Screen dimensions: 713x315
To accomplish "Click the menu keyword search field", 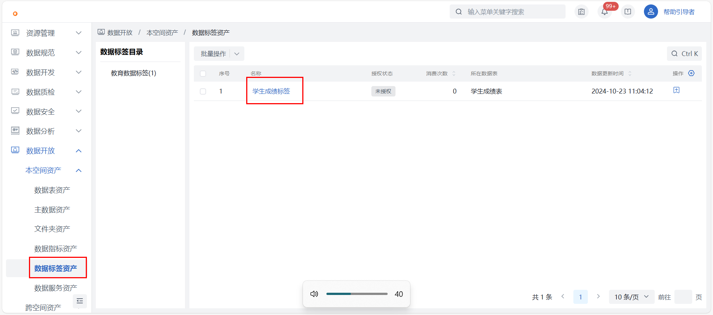I will 508,12.
